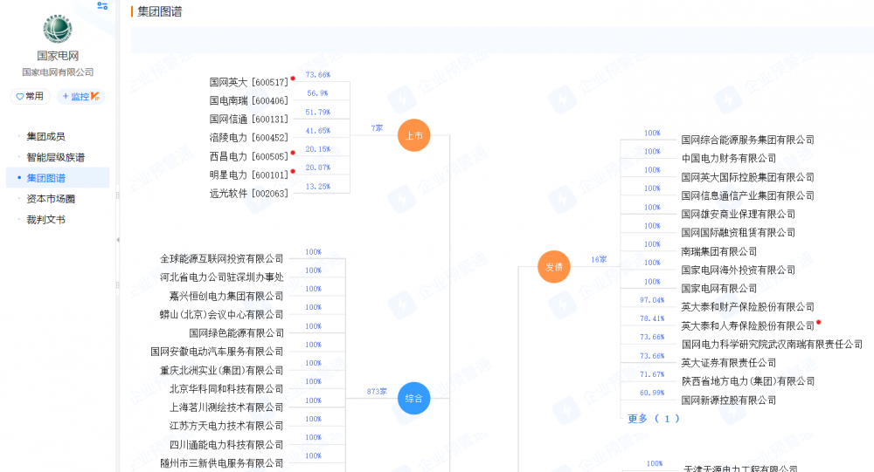Click the blue 综合 node circle

pos(413,399)
